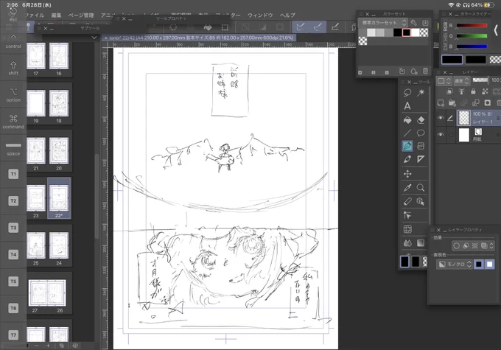Toggle visibility of layer レイヤー1
The width and height of the screenshot is (501, 350).
click(x=441, y=118)
